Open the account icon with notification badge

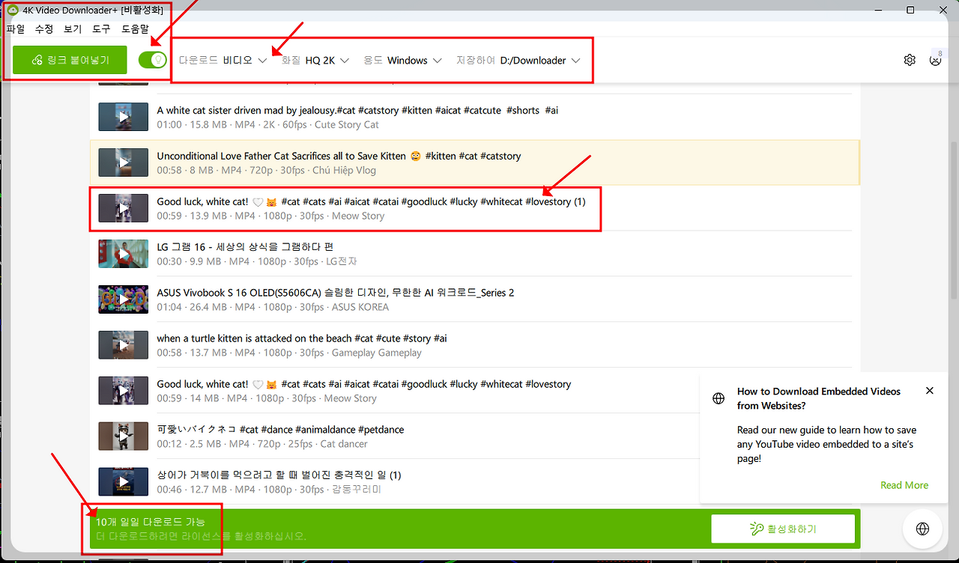tap(935, 60)
